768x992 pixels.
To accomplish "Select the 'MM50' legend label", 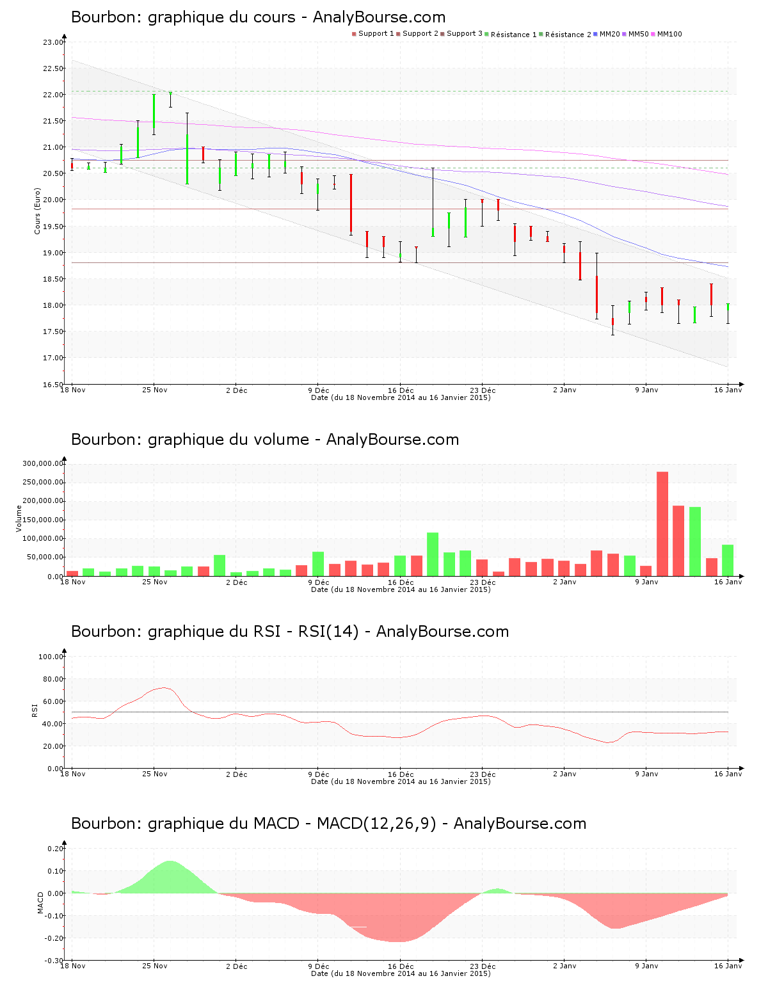I will (639, 34).
